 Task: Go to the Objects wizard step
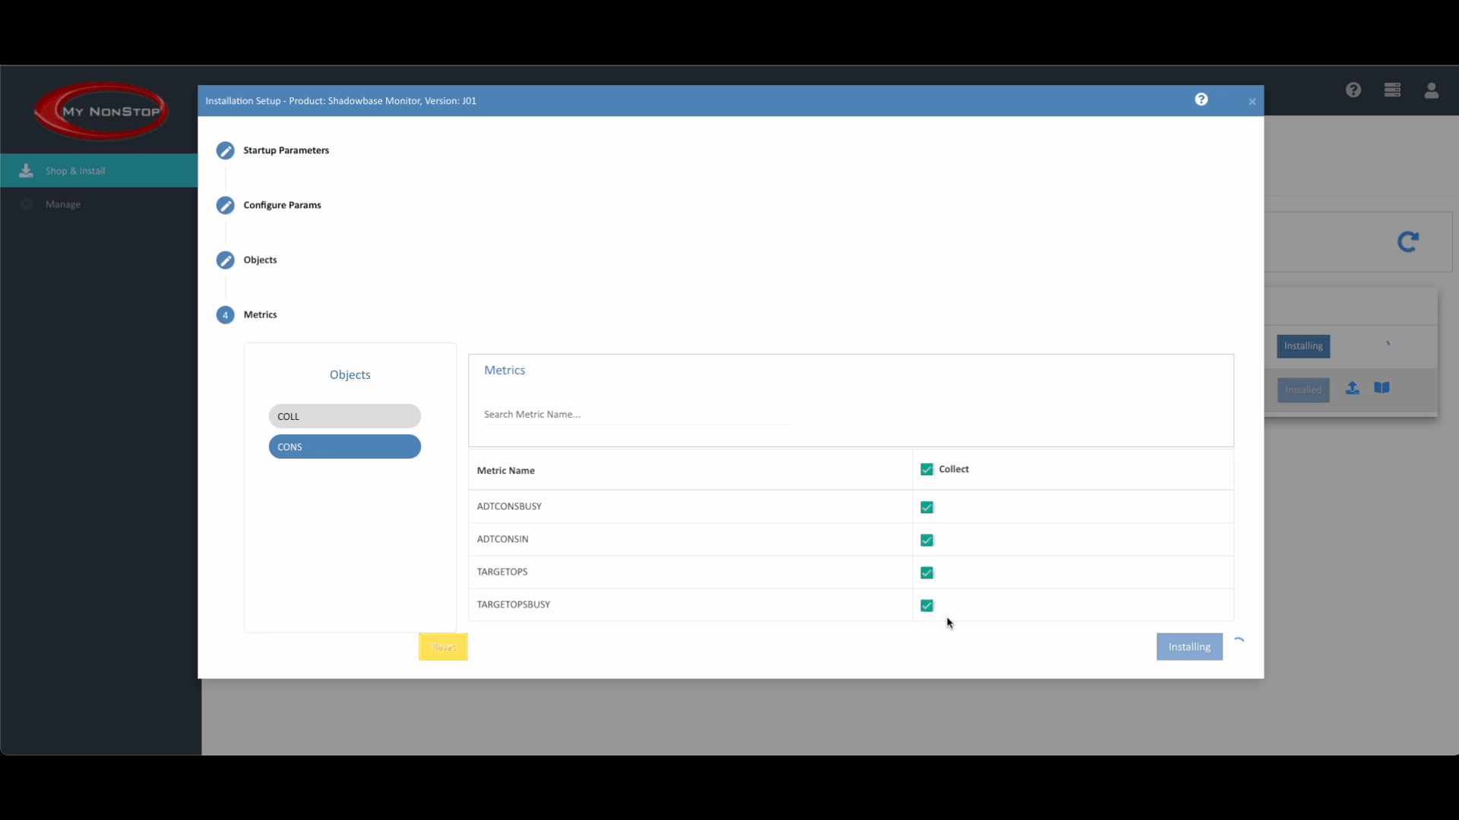click(260, 260)
